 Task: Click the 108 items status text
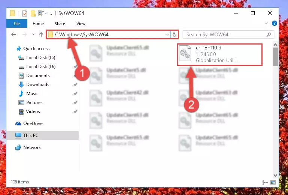click(x=20, y=182)
